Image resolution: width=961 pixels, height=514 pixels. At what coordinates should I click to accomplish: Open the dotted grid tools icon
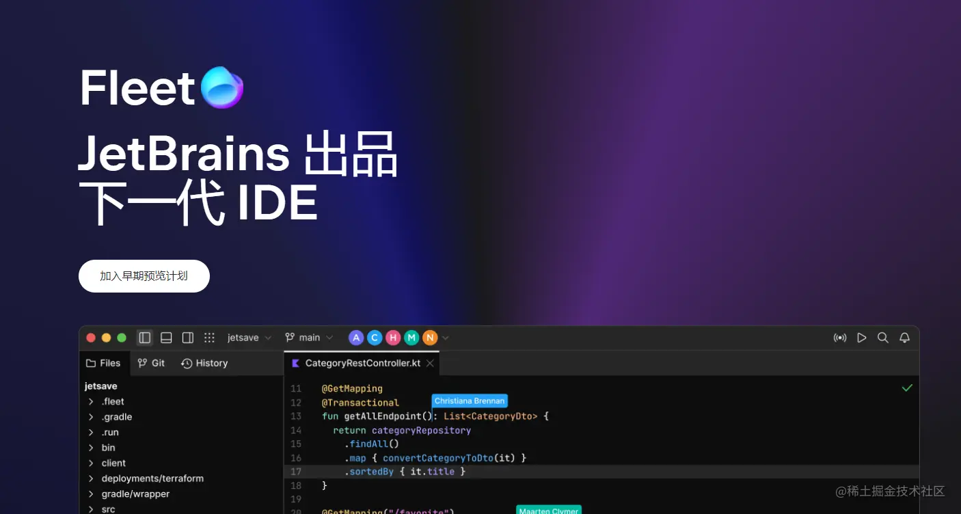tap(210, 338)
